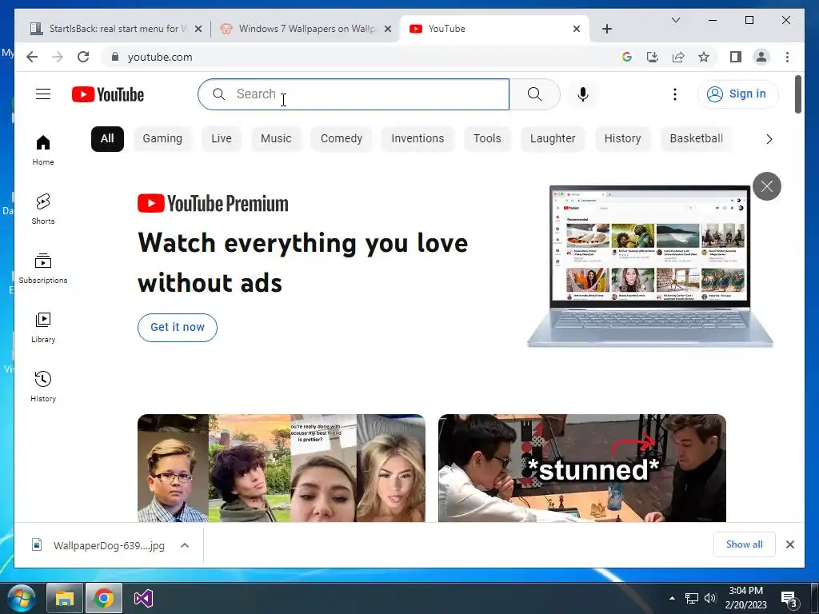This screenshot has width=819, height=614.
Task: Select the Gaming category chip
Action: (x=162, y=139)
